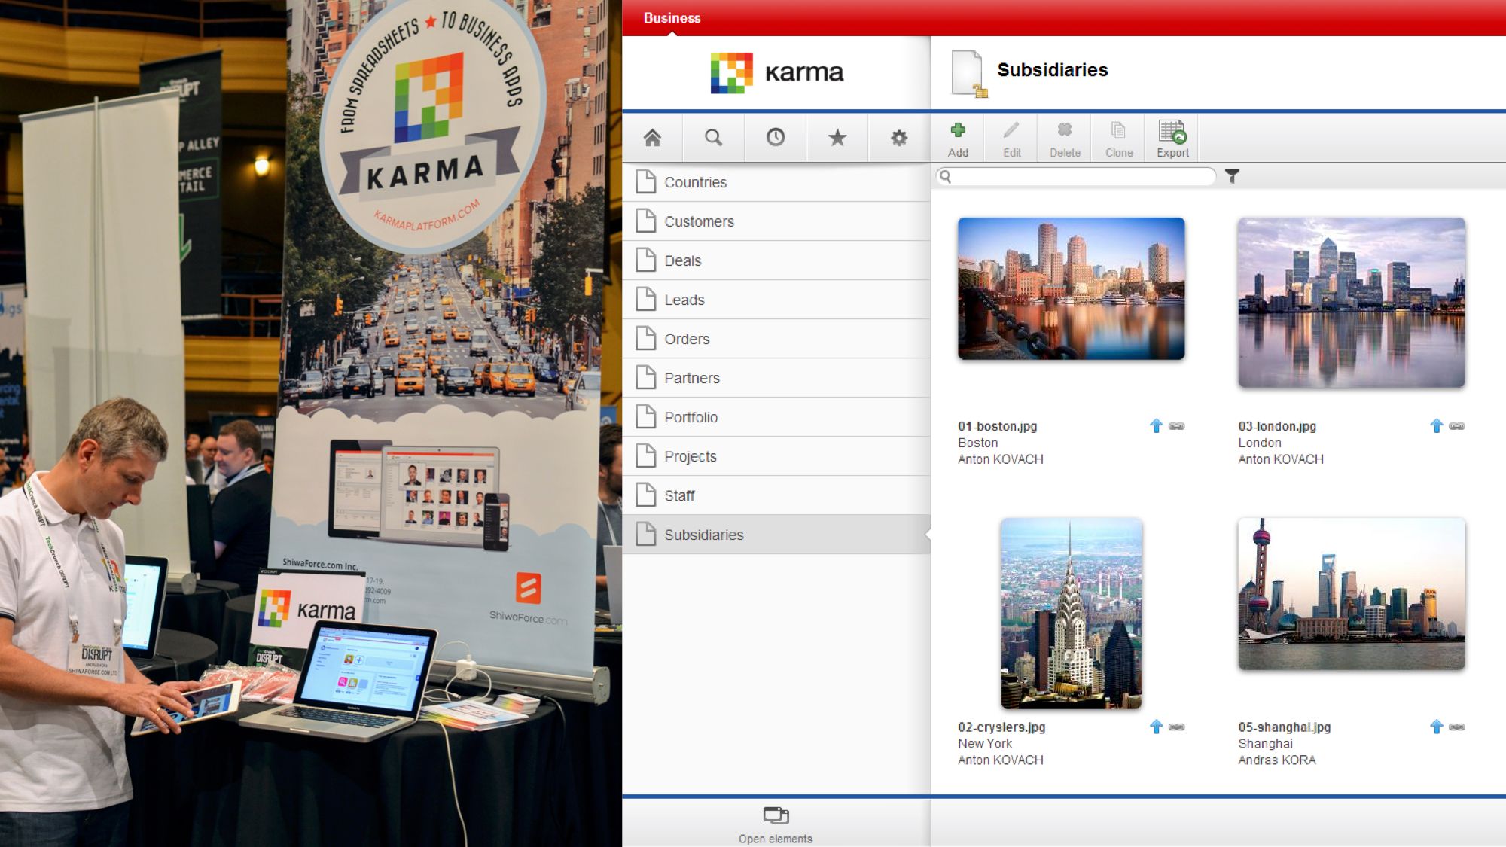Click upload arrow for 05-shanghai.jpg
The image size is (1506, 847).
(x=1436, y=727)
